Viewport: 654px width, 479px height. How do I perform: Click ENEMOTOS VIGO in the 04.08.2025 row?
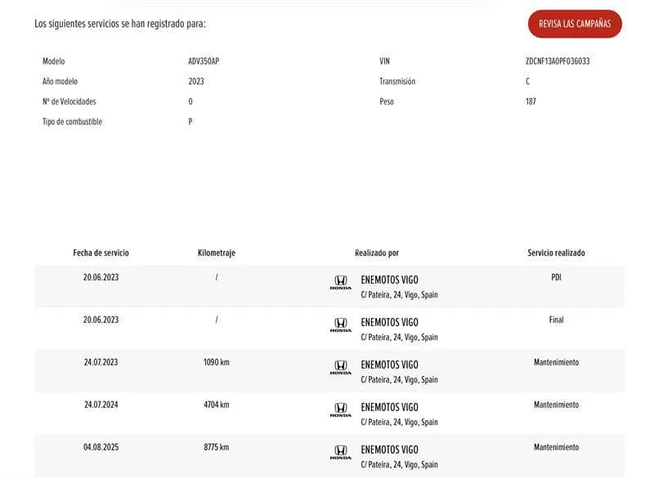tap(389, 450)
